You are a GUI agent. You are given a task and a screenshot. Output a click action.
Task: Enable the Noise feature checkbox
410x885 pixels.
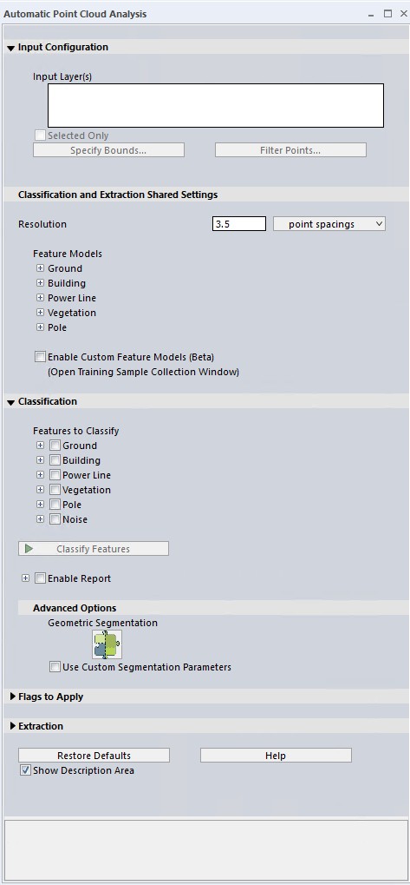[55, 518]
